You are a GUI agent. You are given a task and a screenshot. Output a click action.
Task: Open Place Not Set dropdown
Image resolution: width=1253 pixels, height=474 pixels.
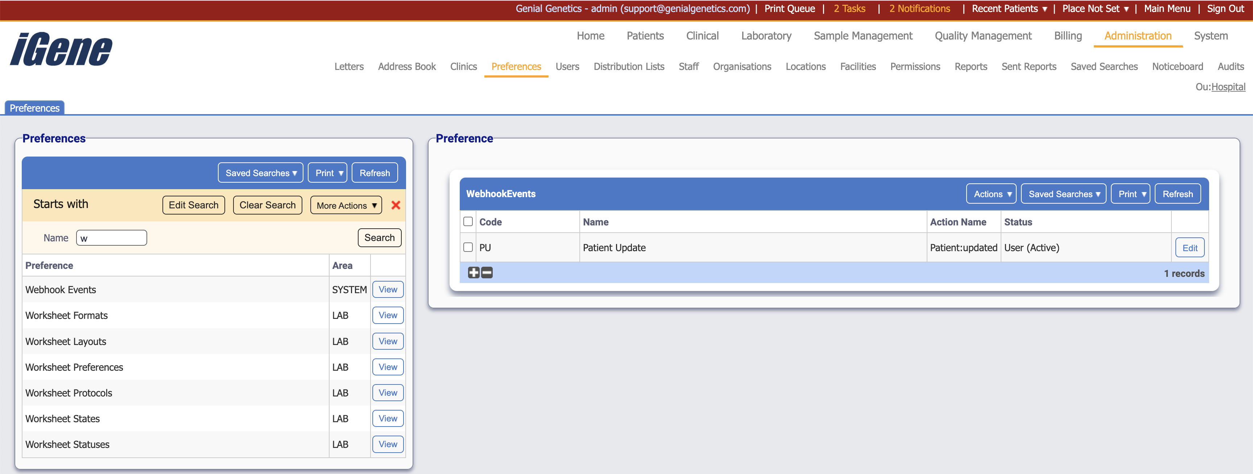point(1095,9)
